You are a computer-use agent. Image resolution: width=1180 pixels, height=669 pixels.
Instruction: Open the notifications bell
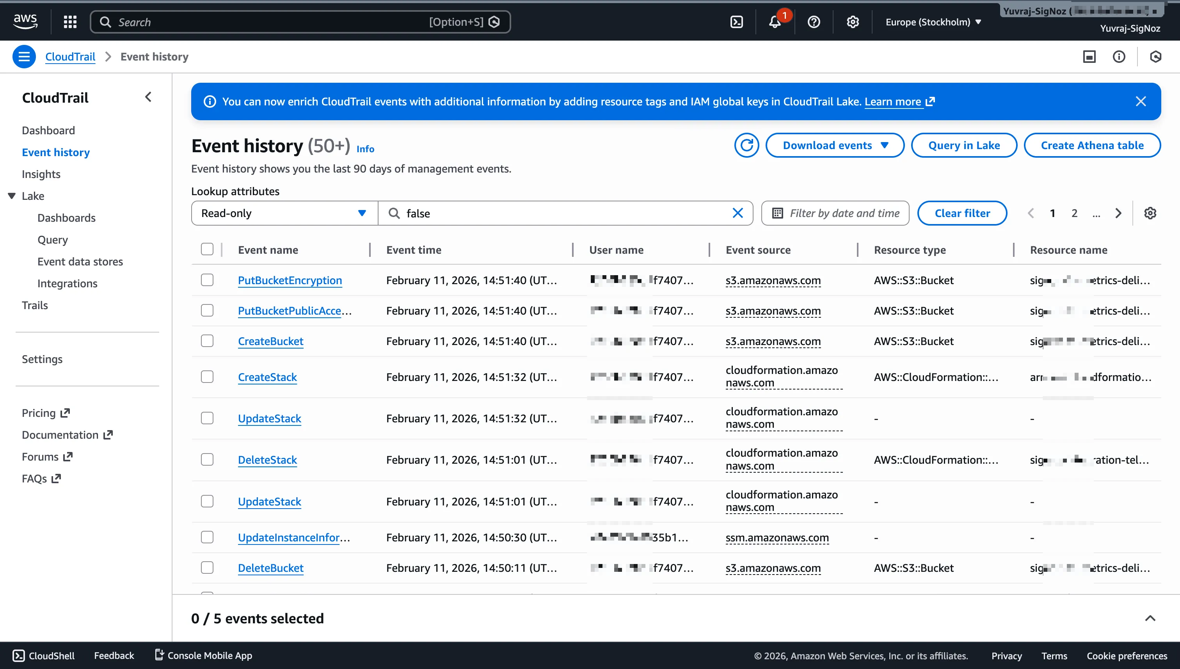(775, 21)
